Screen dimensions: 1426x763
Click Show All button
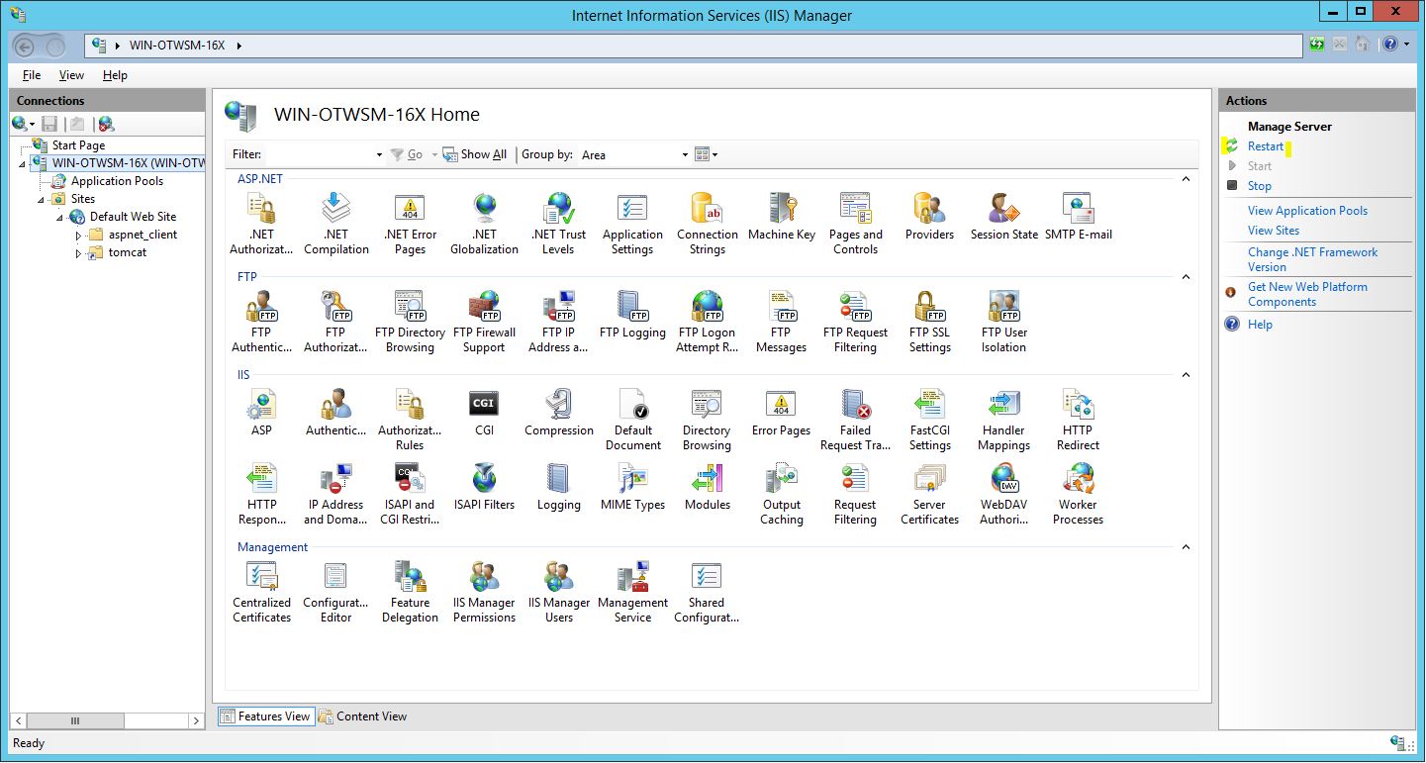click(475, 154)
